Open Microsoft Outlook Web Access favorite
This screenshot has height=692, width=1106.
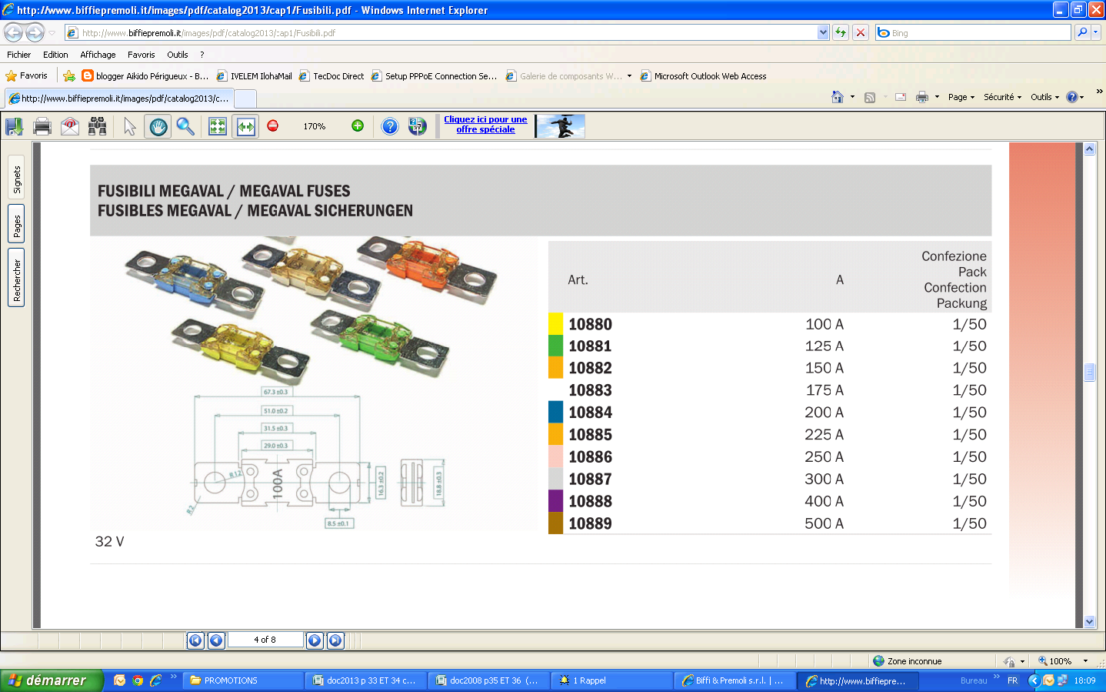(704, 76)
